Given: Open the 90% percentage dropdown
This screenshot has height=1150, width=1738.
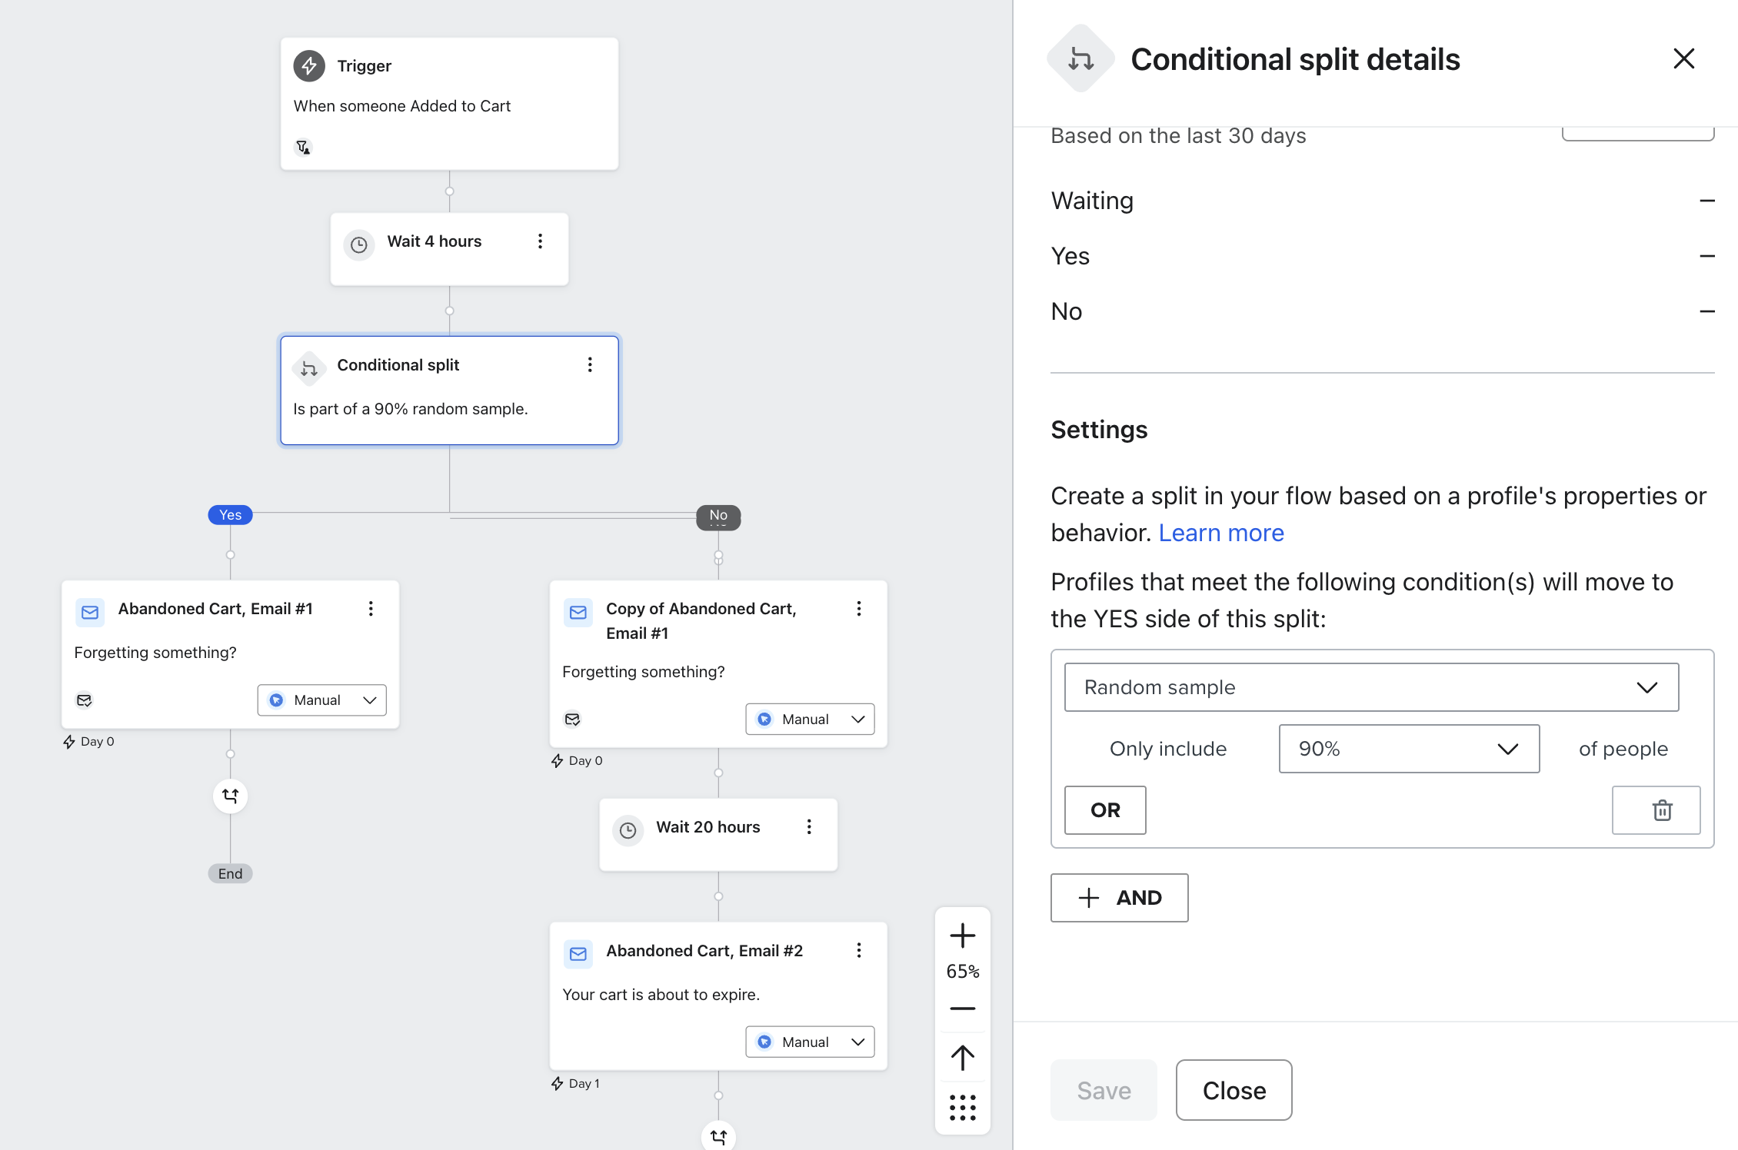Looking at the screenshot, I should click(1409, 749).
